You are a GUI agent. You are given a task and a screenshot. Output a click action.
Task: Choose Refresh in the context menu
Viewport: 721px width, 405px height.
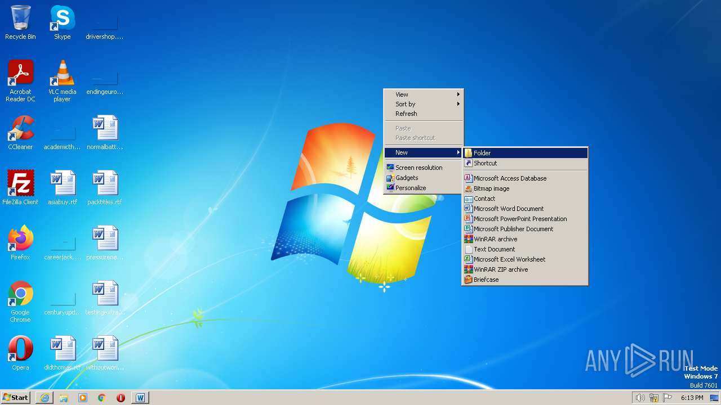click(423, 114)
